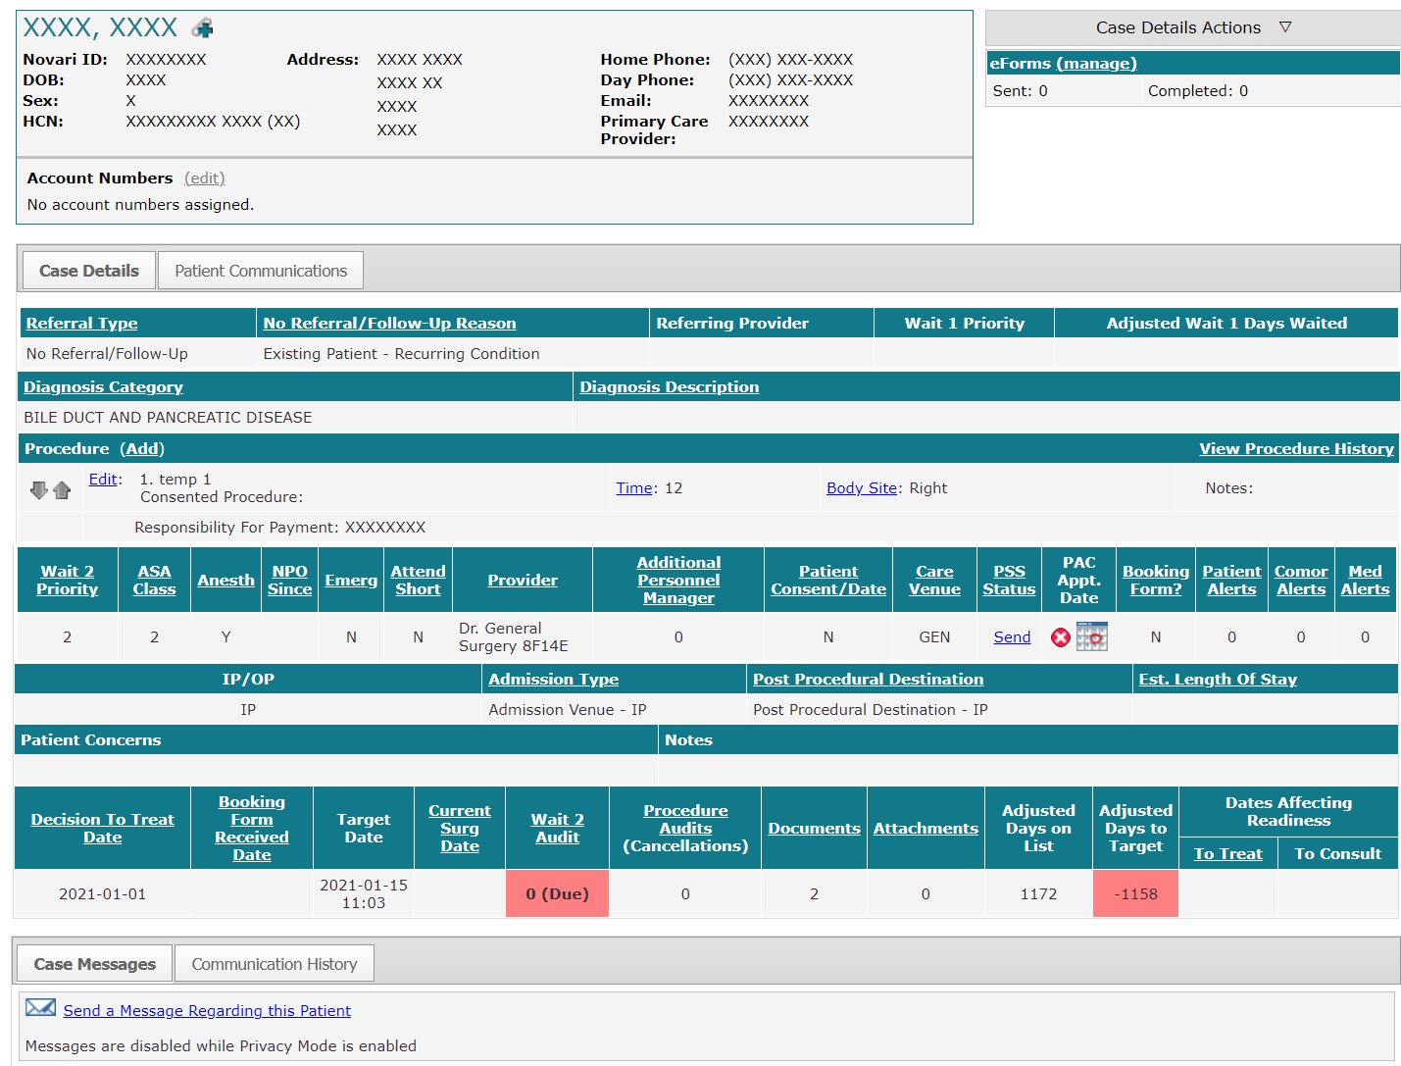Select the Case Details tab
Viewport: 1401px width, 1066px height.
tap(87, 270)
